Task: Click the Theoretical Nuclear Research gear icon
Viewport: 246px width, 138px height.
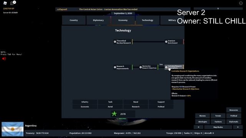Action: [115, 42]
